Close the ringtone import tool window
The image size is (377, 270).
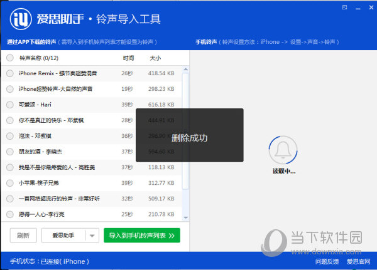click(x=371, y=8)
